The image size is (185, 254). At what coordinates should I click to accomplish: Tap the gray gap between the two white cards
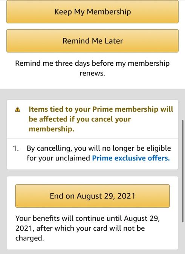pos(92,173)
